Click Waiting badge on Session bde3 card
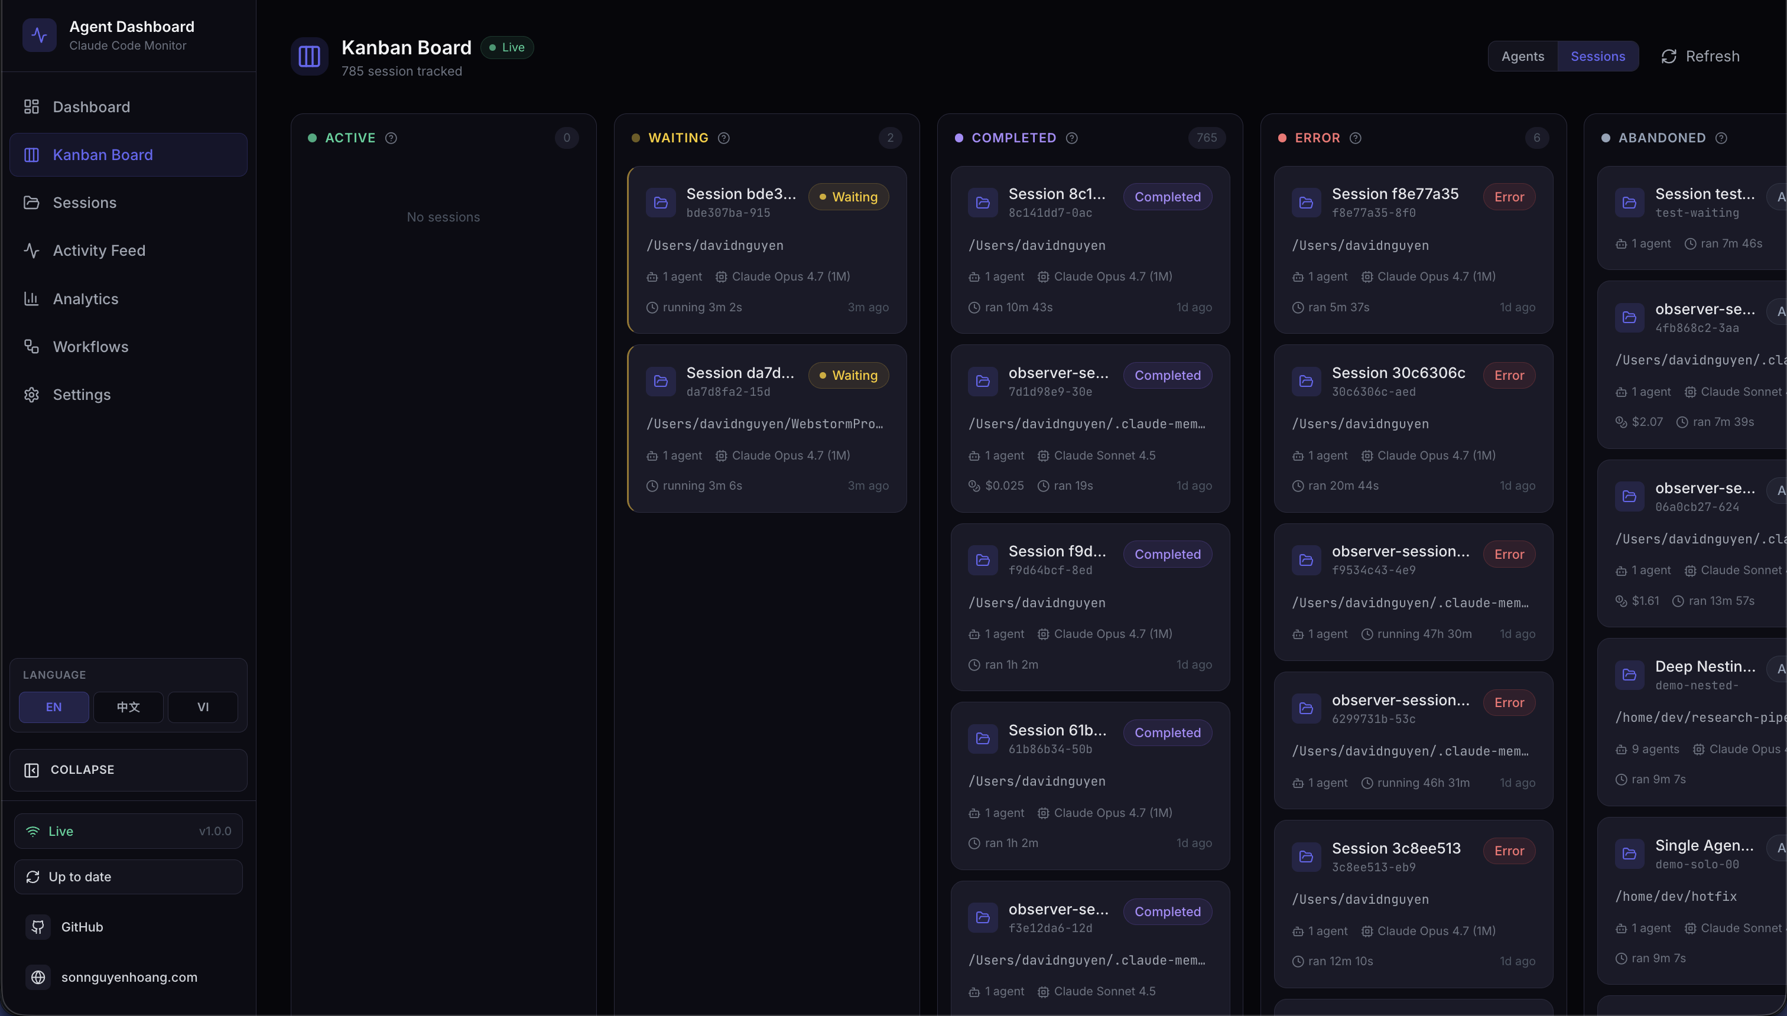Image resolution: width=1787 pixels, height=1016 pixels. [x=848, y=197]
